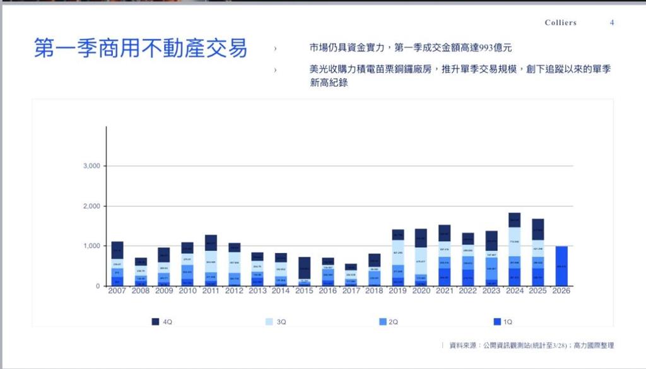Click the 2,000 y-axis label
This screenshot has height=369, width=646.
point(91,206)
